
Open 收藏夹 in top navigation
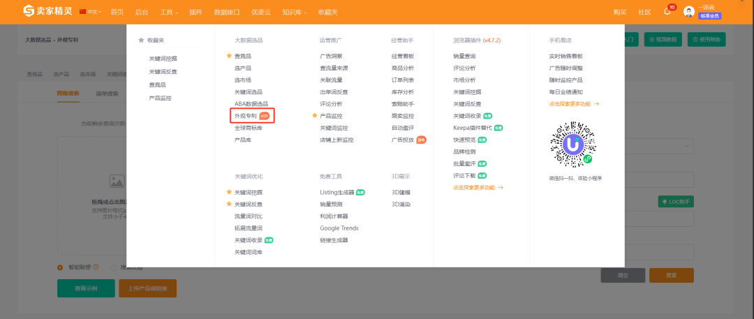tap(328, 12)
